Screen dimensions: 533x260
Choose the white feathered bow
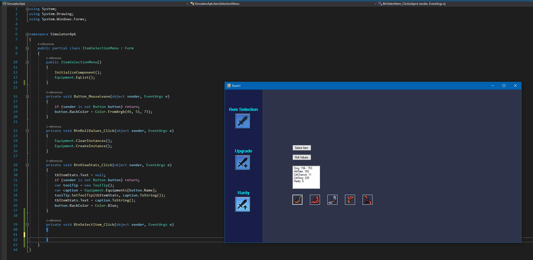pyautogui.click(x=332, y=200)
